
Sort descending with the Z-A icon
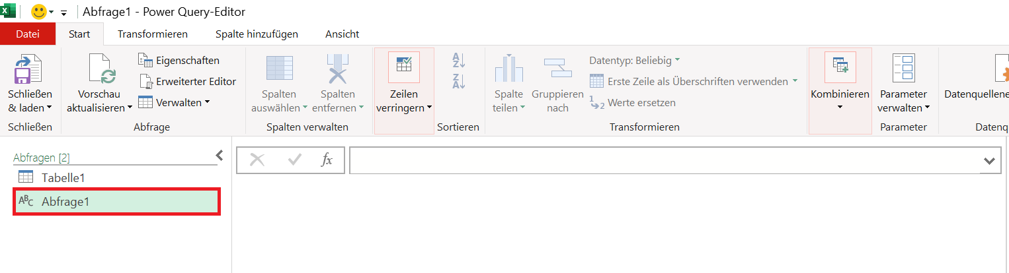pyautogui.click(x=459, y=81)
